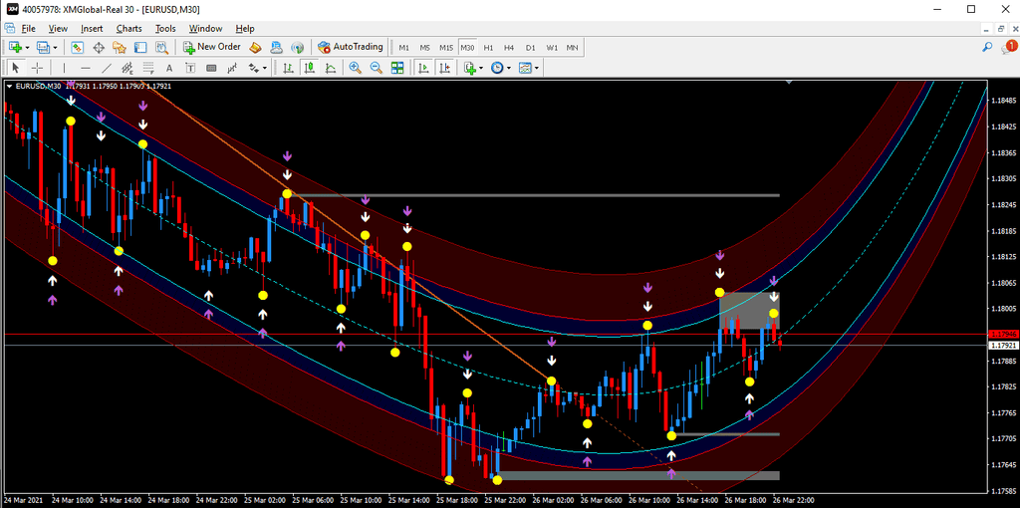The height and width of the screenshot is (508, 1020).
Task: Switch chart to H4 timeframe
Action: click(x=509, y=48)
